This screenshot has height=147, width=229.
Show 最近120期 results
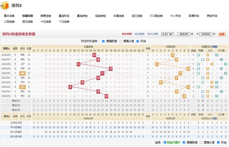[x=153, y=34]
